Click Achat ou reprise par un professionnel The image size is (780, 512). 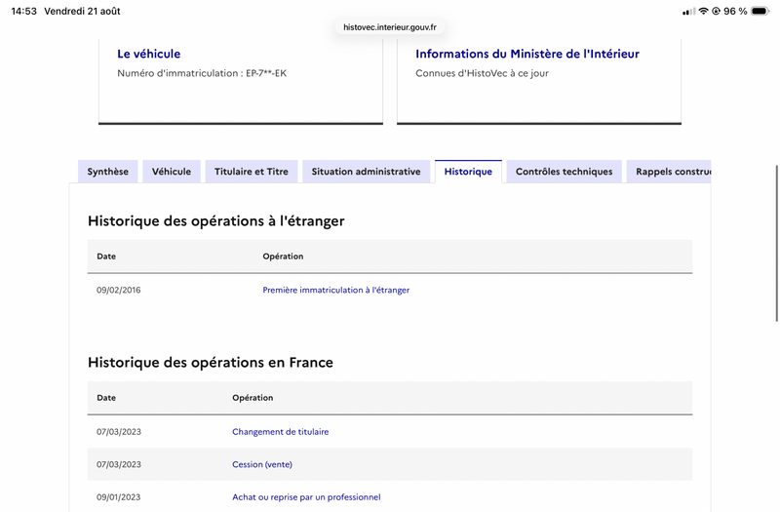(x=306, y=497)
